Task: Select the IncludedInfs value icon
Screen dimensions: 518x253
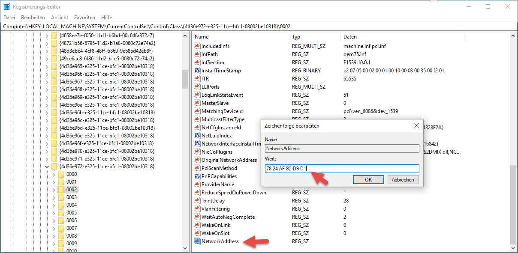Action: click(x=197, y=46)
